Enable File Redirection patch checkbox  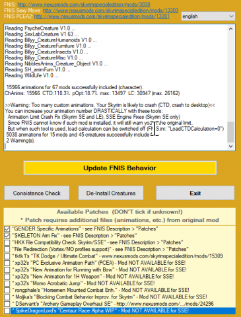pos(7,250)
